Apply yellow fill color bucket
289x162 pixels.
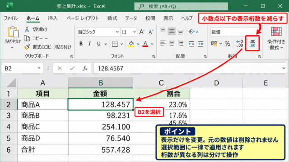coord(131,44)
